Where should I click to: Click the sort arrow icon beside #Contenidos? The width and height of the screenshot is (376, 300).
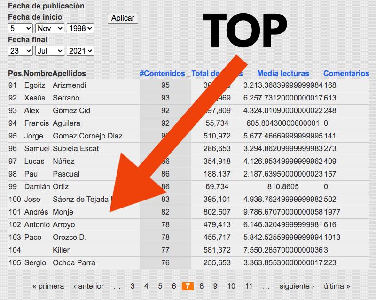[188, 76]
